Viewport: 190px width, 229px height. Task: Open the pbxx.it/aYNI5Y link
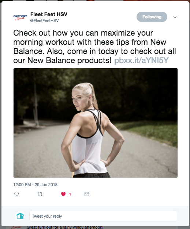click(141, 60)
